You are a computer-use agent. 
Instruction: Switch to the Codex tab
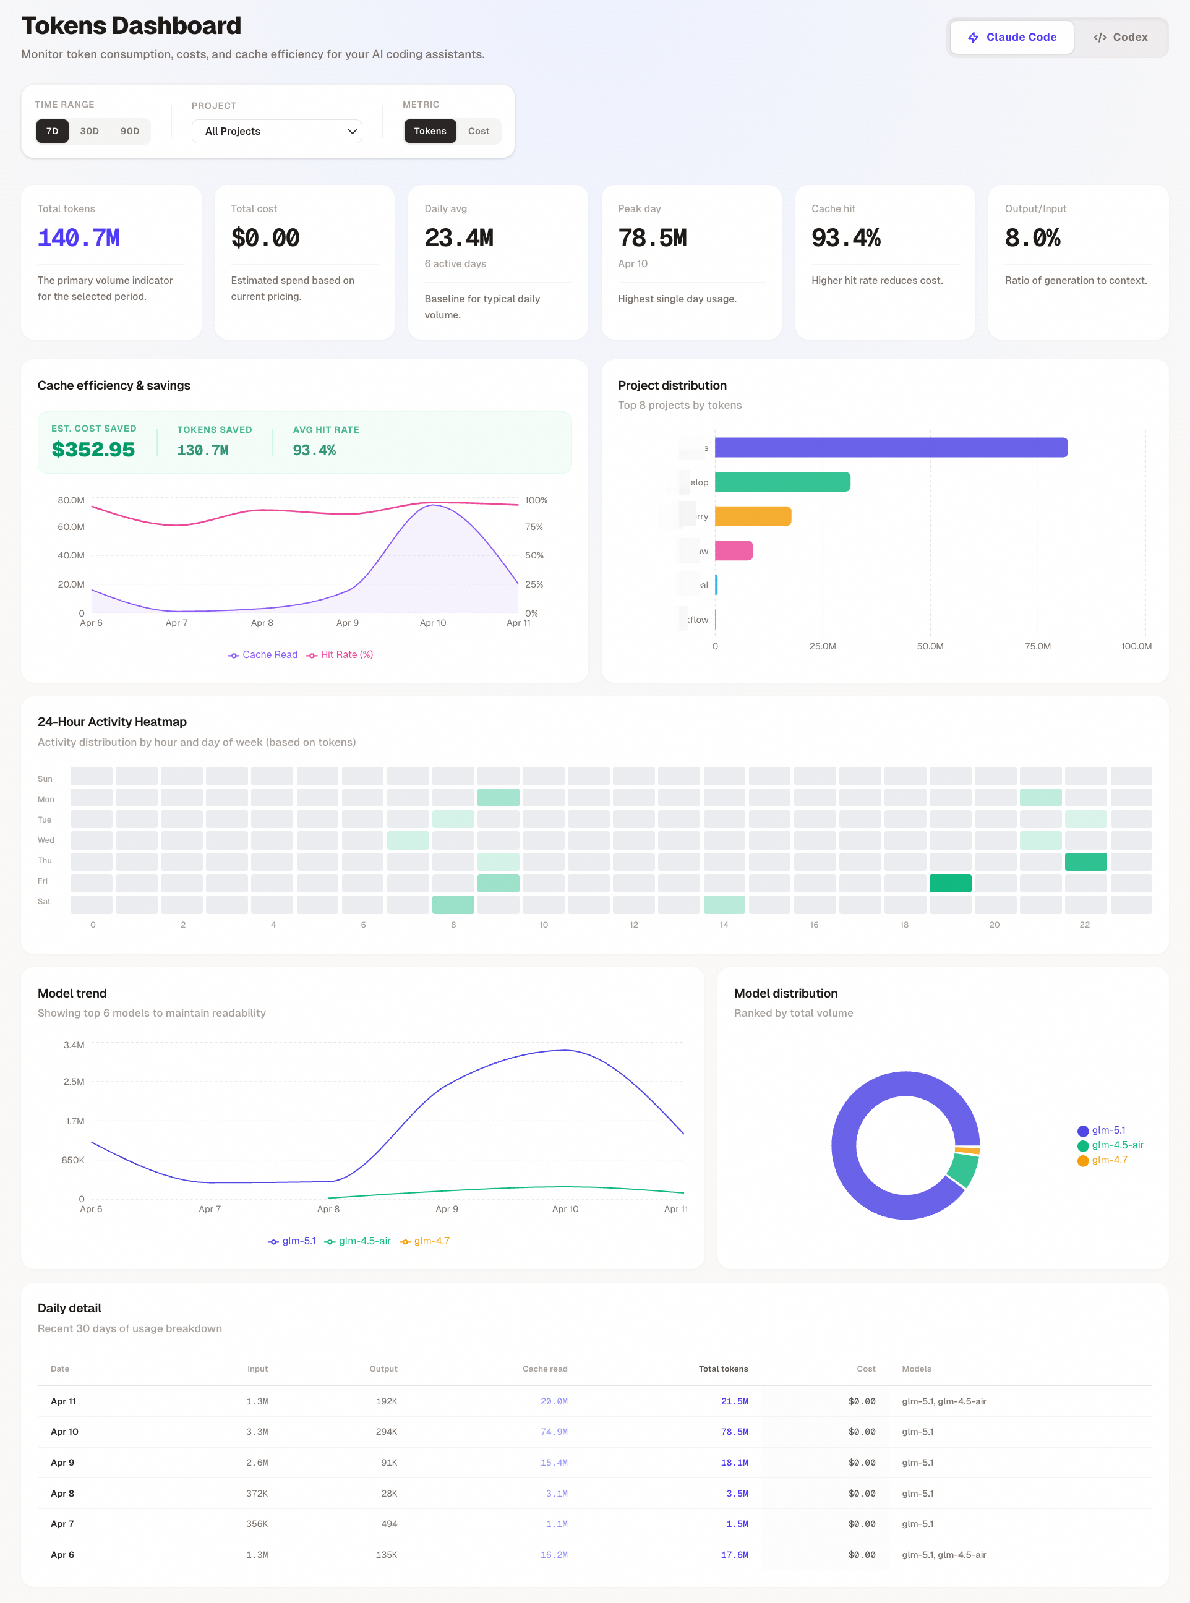pyautogui.click(x=1120, y=38)
